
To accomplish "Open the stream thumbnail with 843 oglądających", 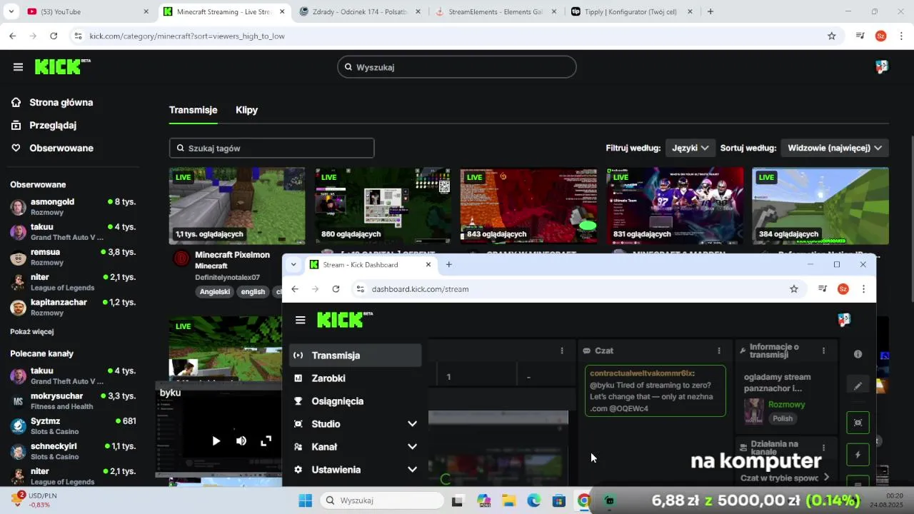I will click(x=528, y=206).
